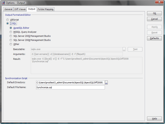The image size is (165, 124).
Task: Open Help for the options dialog
Action: [x=154, y=119]
